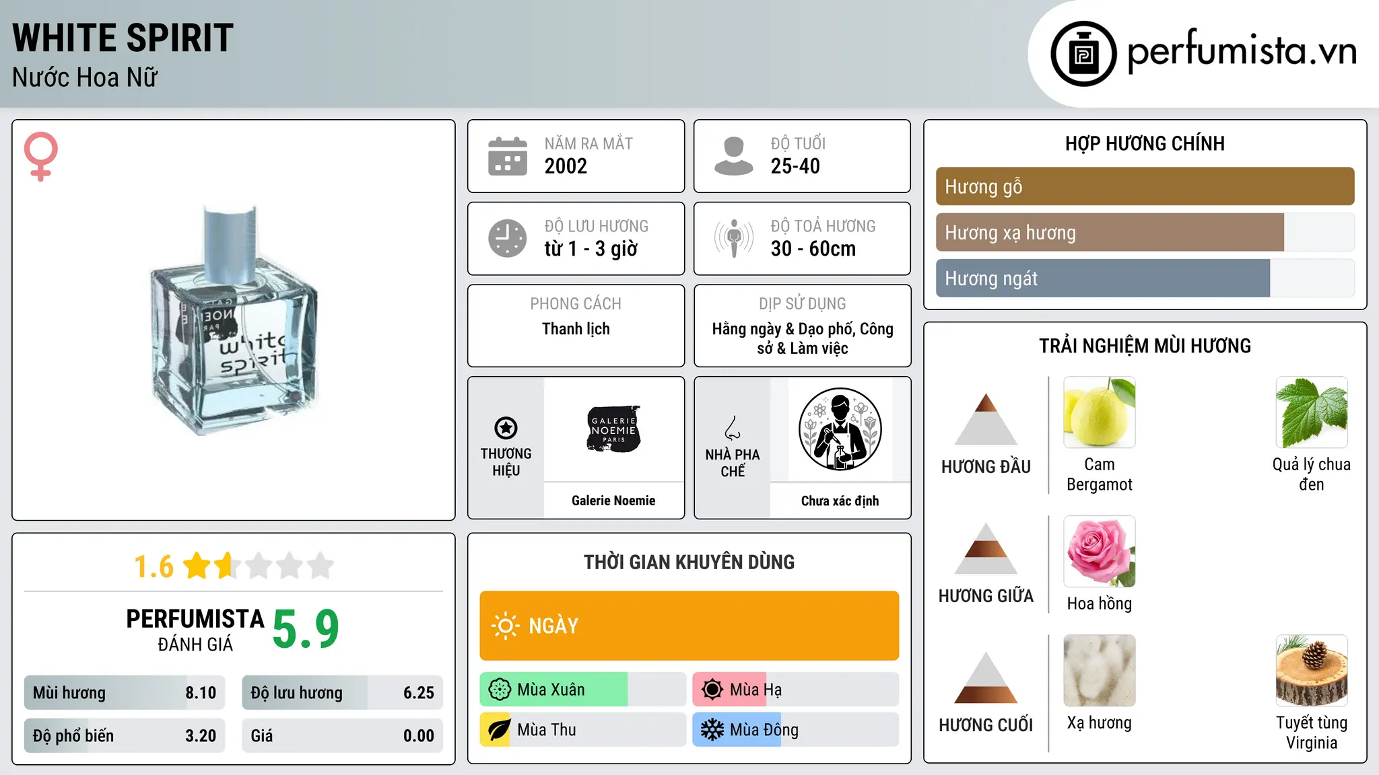Viewport: 1379px width, 775px height.
Task: Click the Cam Bergamot note name
Action: pyautogui.click(x=1100, y=474)
